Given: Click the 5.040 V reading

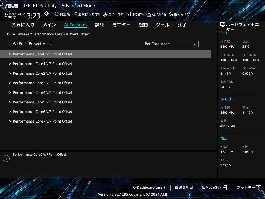Looking at the screenshot, I should pos(248,152).
